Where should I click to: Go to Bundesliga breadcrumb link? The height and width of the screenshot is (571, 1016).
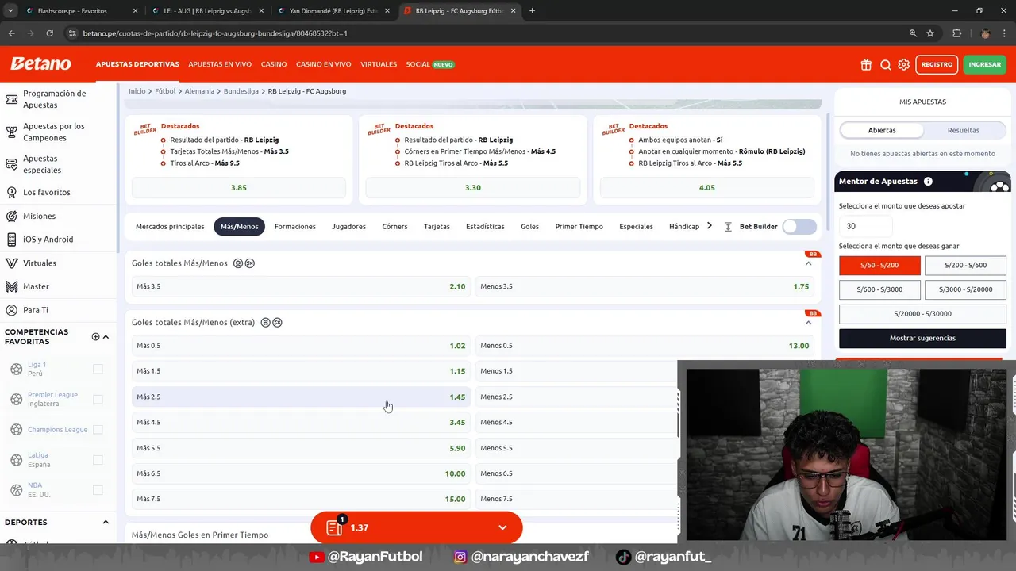241,91
